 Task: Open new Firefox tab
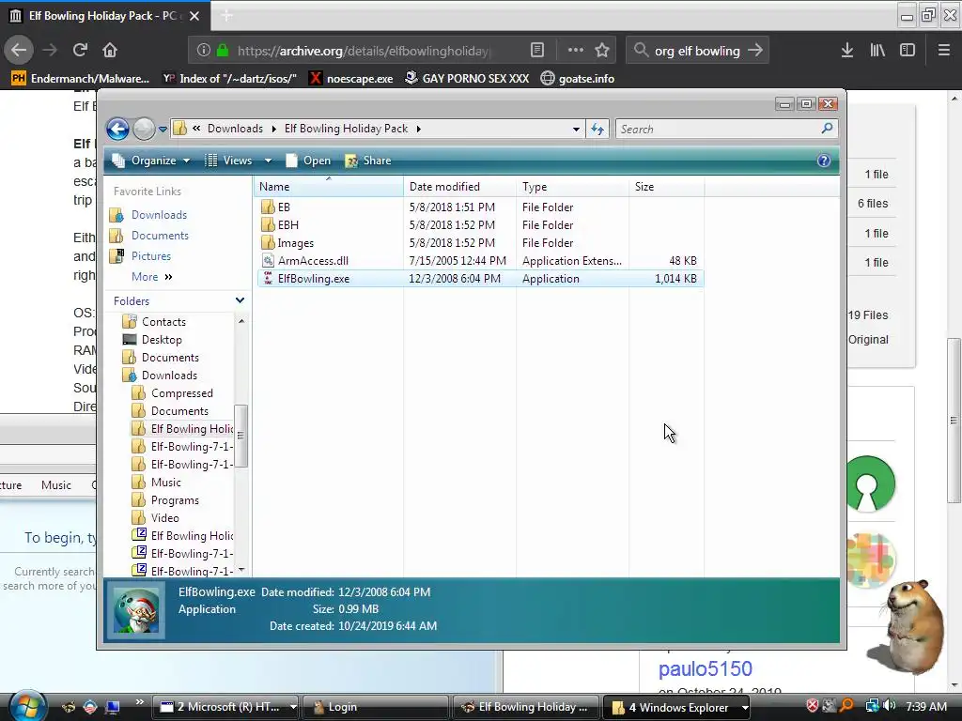pos(226,16)
